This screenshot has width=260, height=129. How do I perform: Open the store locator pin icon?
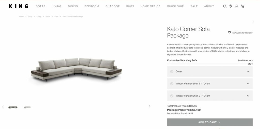[x=231, y=6]
